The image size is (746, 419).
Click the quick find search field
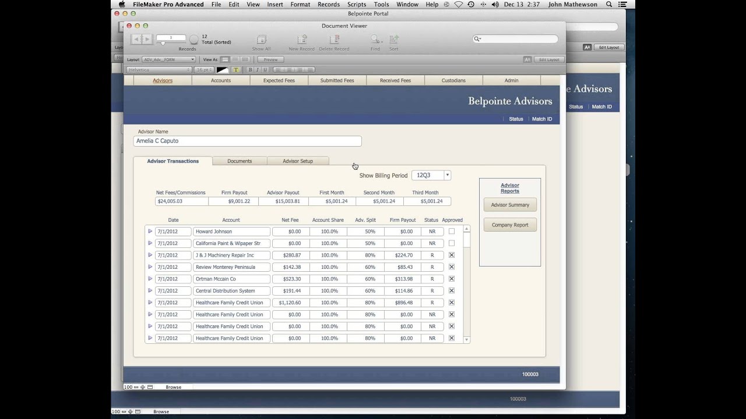pos(515,39)
